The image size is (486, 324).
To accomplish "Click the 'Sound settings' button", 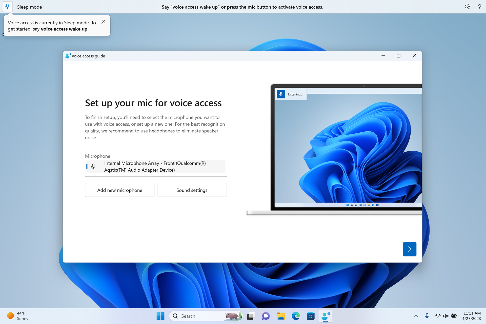I will tap(192, 190).
